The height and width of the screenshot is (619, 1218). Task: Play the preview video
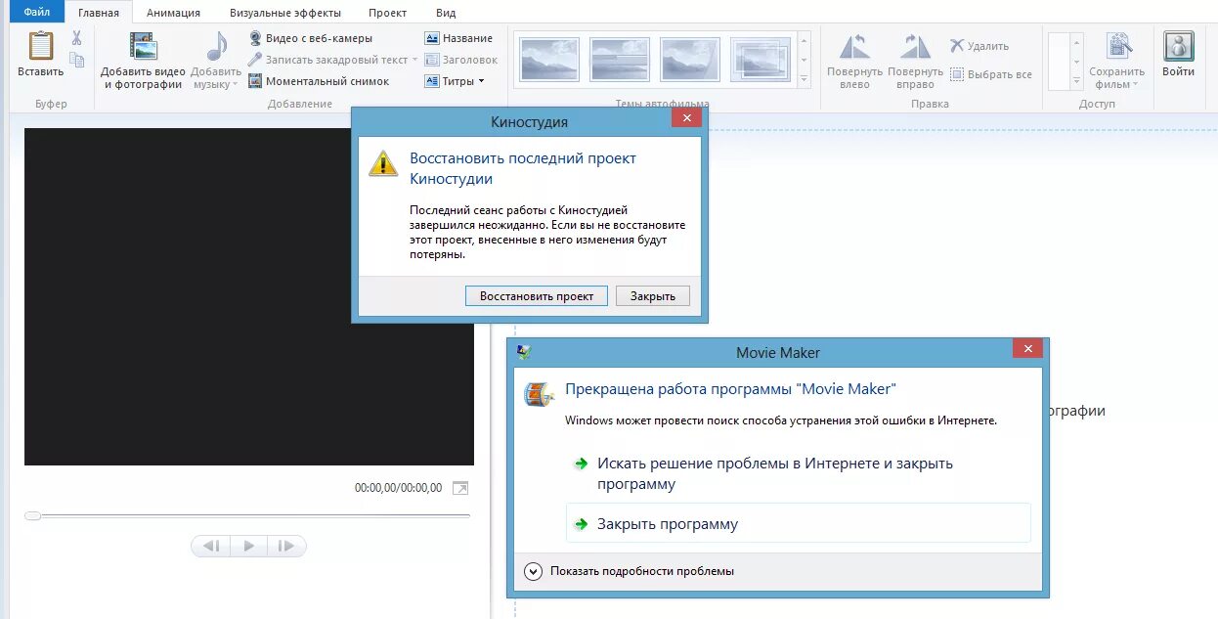[x=249, y=546]
